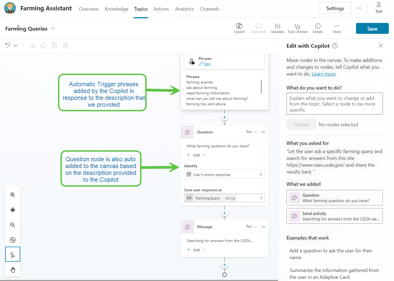394x281 pixels.
Task: Focus the 'What do you want to do' textbox
Action: (334, 104)
